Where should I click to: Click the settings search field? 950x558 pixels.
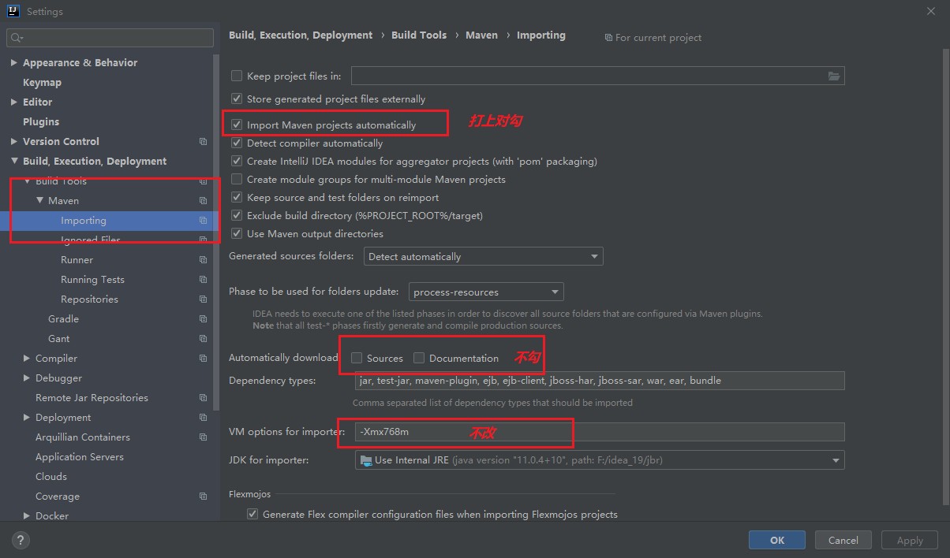[x=110, y=38]
